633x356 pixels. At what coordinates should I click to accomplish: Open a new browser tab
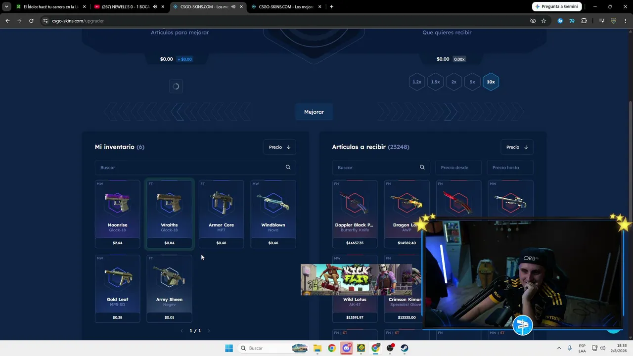(x=331, y=6)
